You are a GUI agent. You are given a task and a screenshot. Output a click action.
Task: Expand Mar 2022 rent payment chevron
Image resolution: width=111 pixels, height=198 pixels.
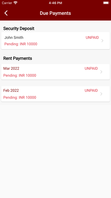101,72
